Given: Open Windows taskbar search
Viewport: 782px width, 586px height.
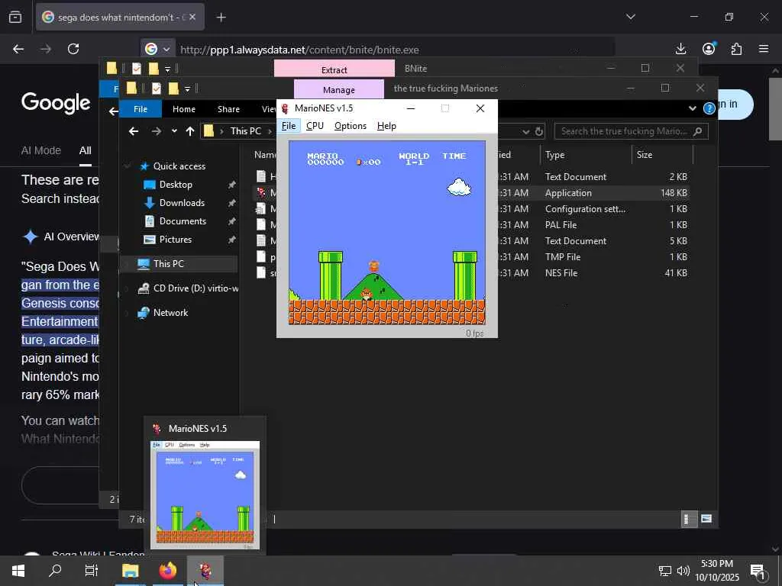Looking at the screenshot, I should pos(55,571).
